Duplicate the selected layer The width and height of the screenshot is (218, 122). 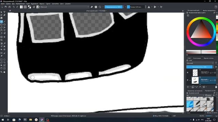tap(193, 87)
